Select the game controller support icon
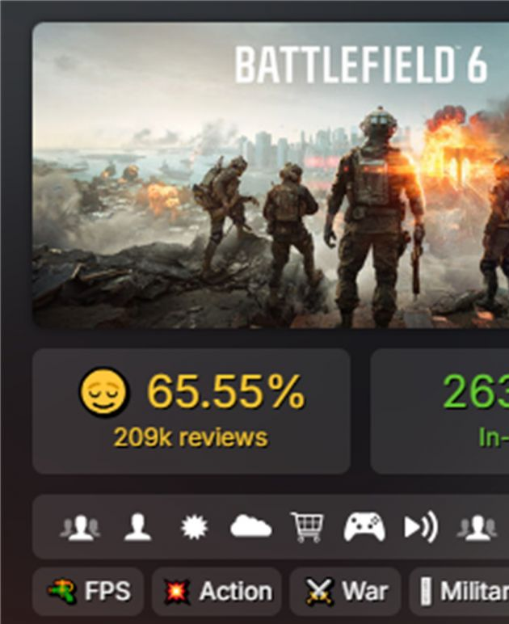The image size is (509, 624). pyautogui.click(x=364, y=527)
